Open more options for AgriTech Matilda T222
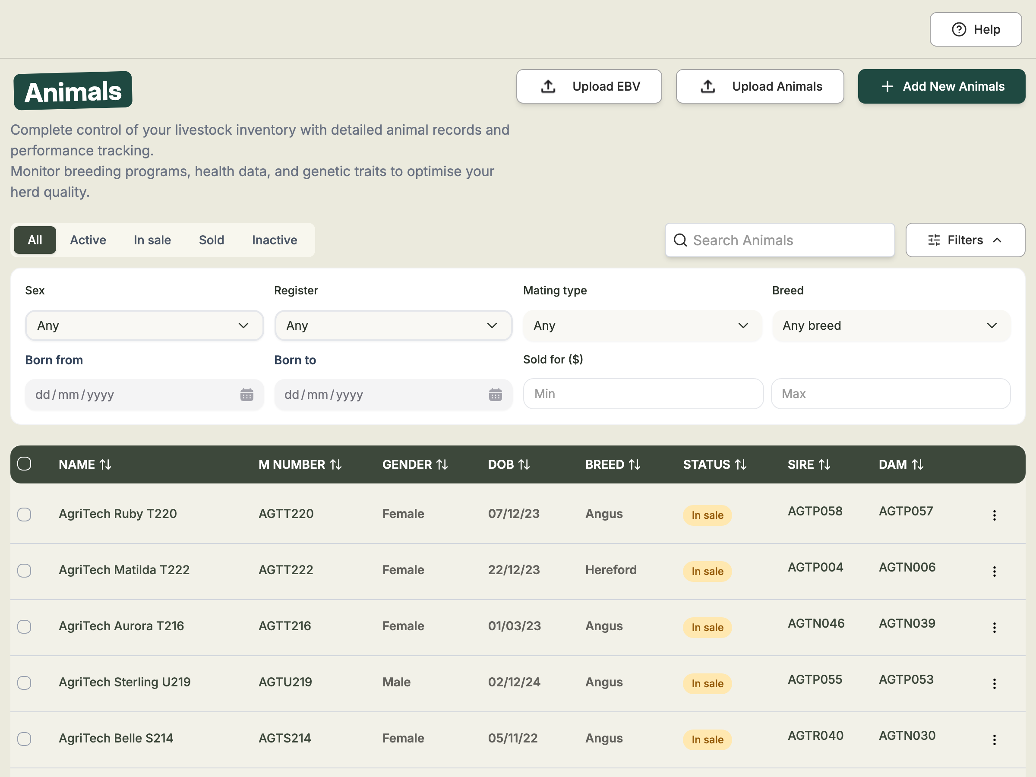 994,572
